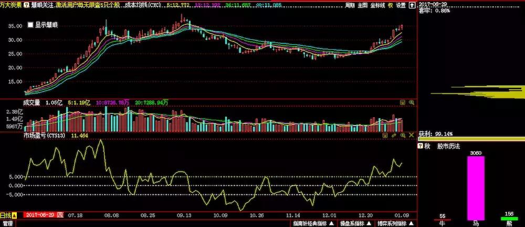Tick the 显示慧眼 checkbox
This screenshot has width=525, height=227.
coord(30,25)
